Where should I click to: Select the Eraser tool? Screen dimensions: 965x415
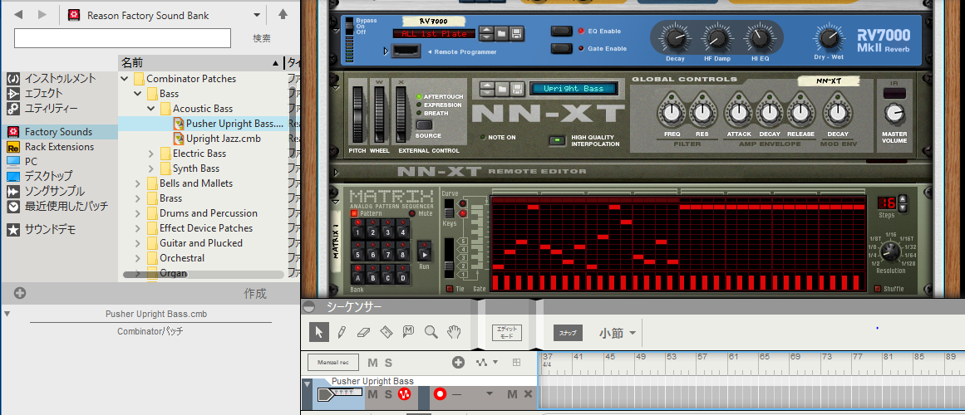pos(364,332)
